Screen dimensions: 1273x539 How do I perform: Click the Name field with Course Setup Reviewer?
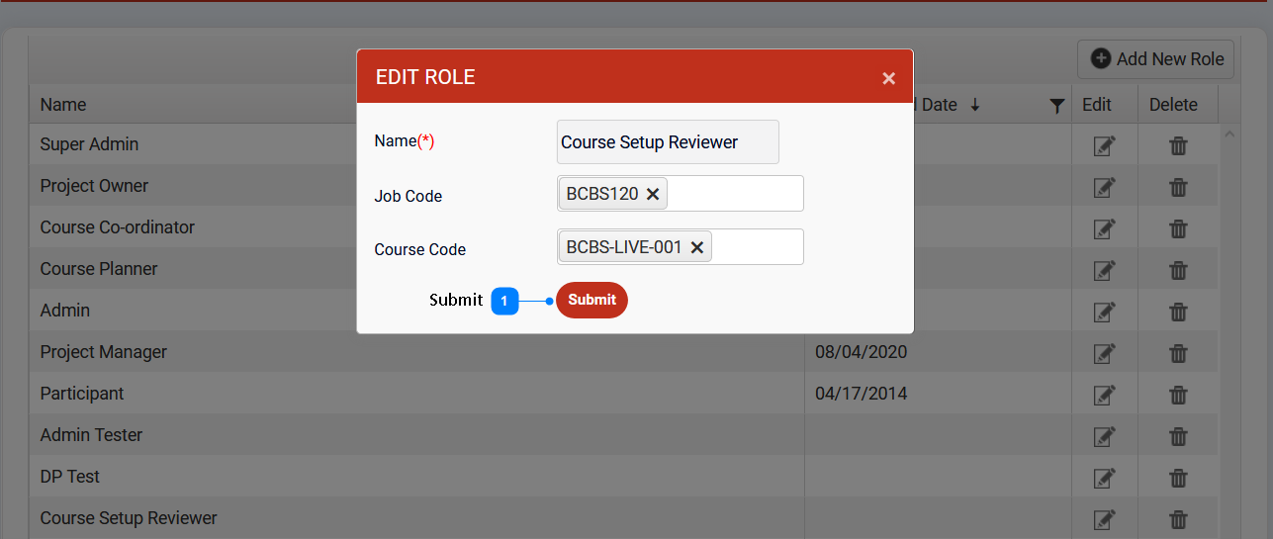668,142
